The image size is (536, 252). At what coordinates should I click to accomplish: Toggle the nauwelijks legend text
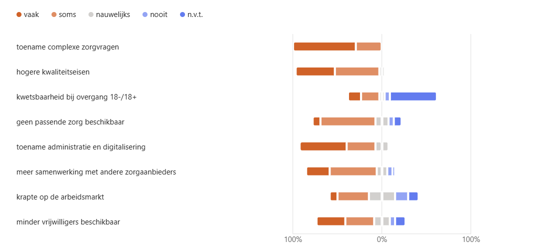pyautogui.click(x=112, y=14)
